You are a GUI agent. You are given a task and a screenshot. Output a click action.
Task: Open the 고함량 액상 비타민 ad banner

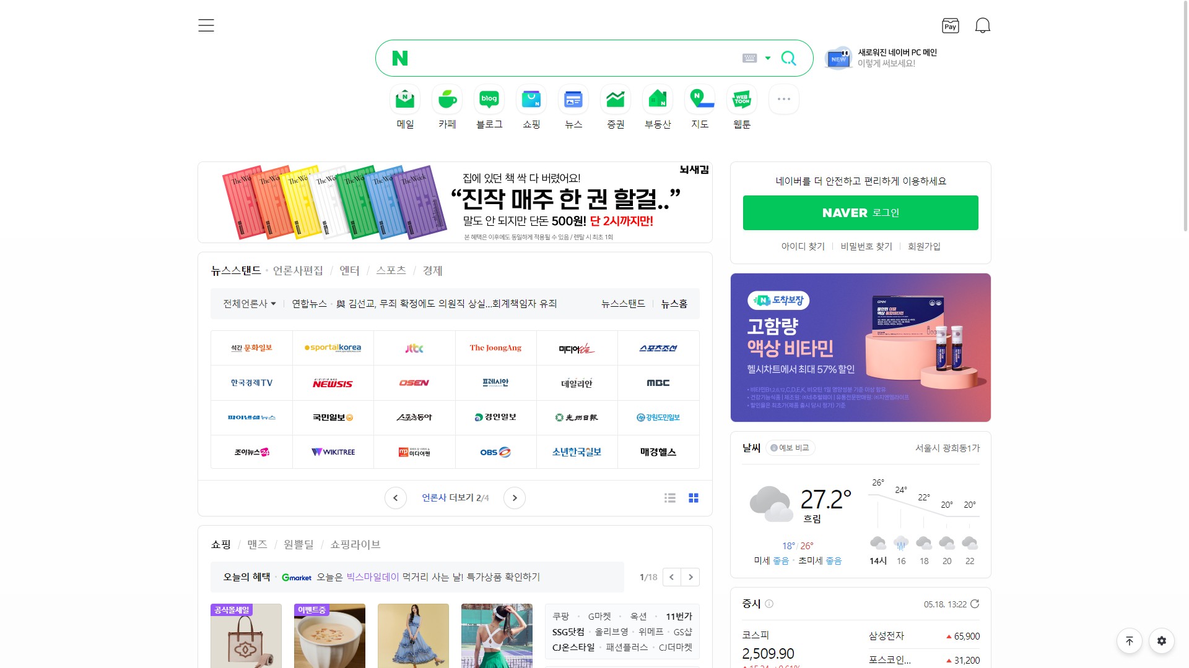[x=861, y=348]
